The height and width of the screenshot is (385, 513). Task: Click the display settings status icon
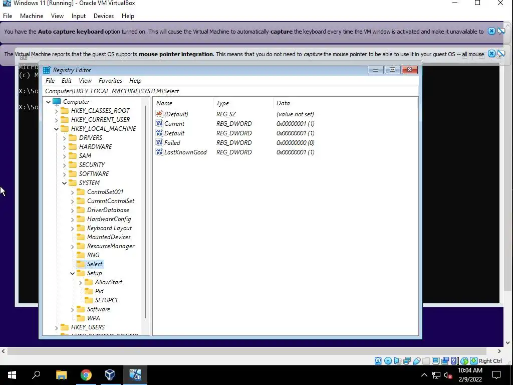435,361
